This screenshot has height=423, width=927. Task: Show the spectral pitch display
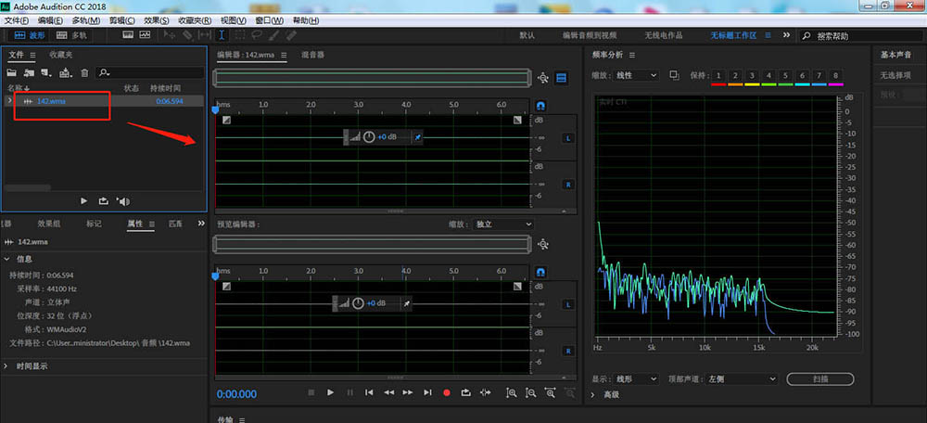coord(146,35)
